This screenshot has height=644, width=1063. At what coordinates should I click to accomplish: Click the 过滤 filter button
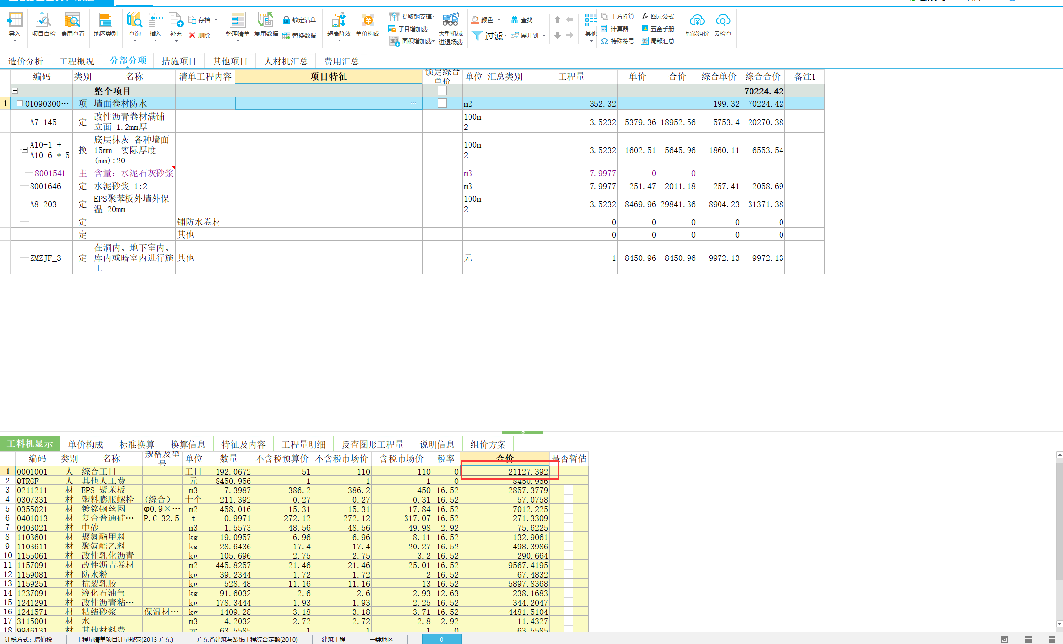pyautogui.click(x=489, y=36)
